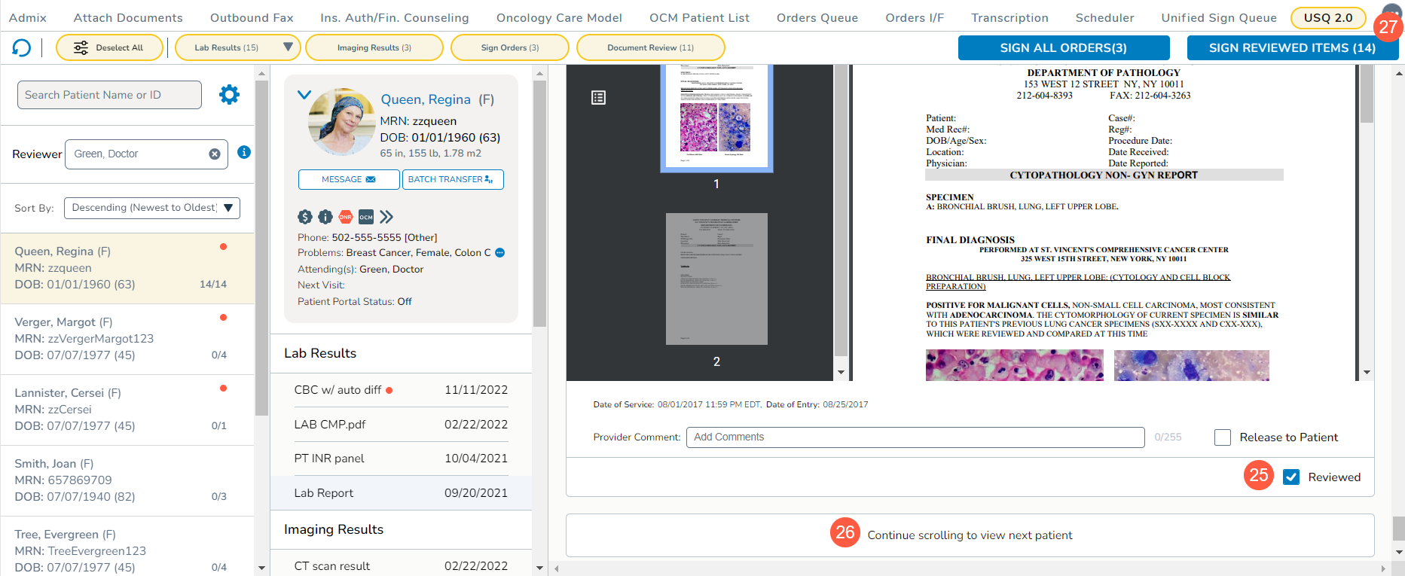Viewport: 1405px width, 576px height.
Task: Click the OCM badge icon
Action: (366, 217)
